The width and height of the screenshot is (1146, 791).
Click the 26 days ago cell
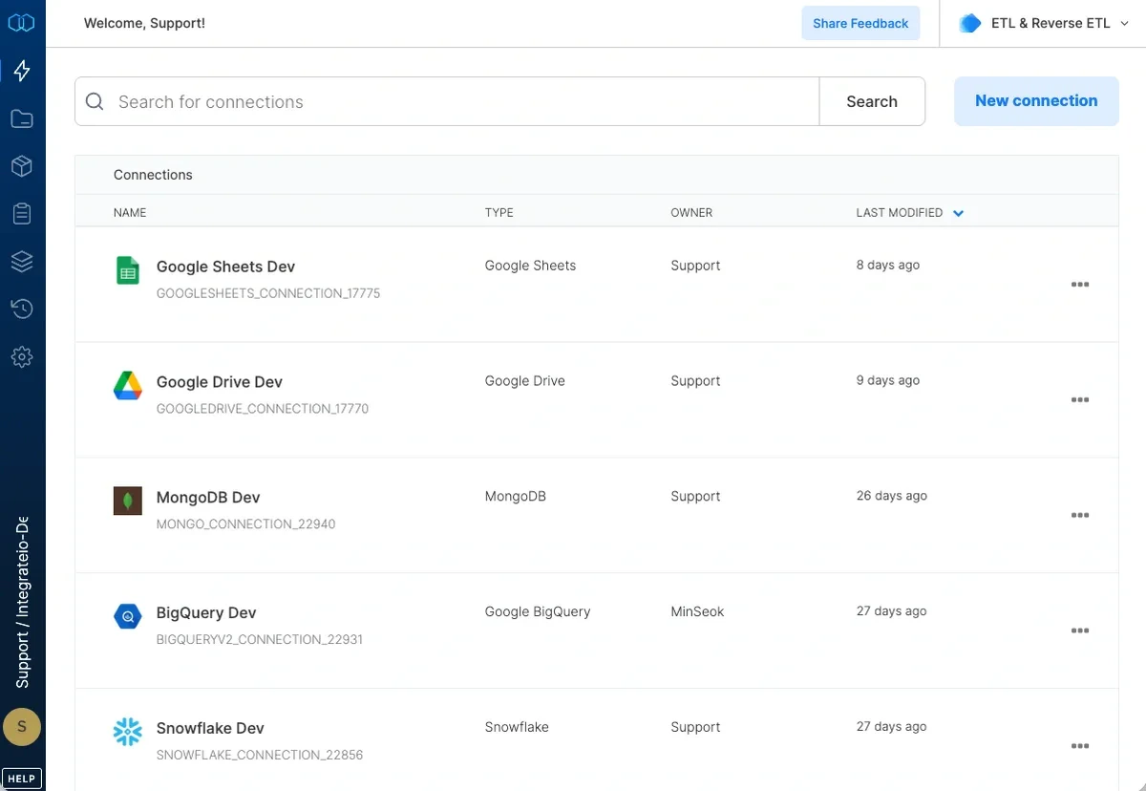[x=892, y=496]
